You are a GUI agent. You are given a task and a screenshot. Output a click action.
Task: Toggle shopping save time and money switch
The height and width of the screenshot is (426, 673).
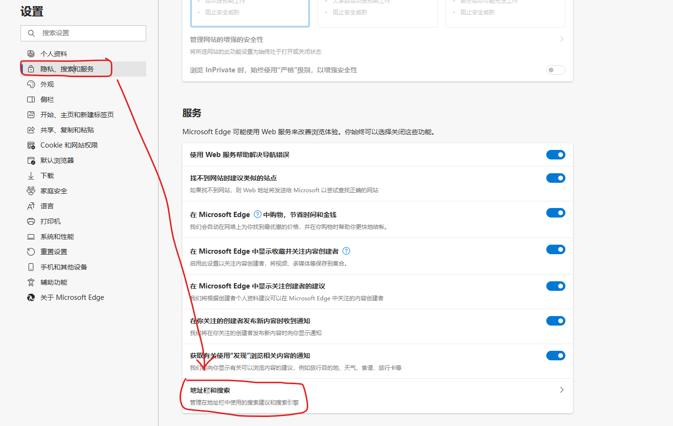pyautogui.click(x=555, y=213)
